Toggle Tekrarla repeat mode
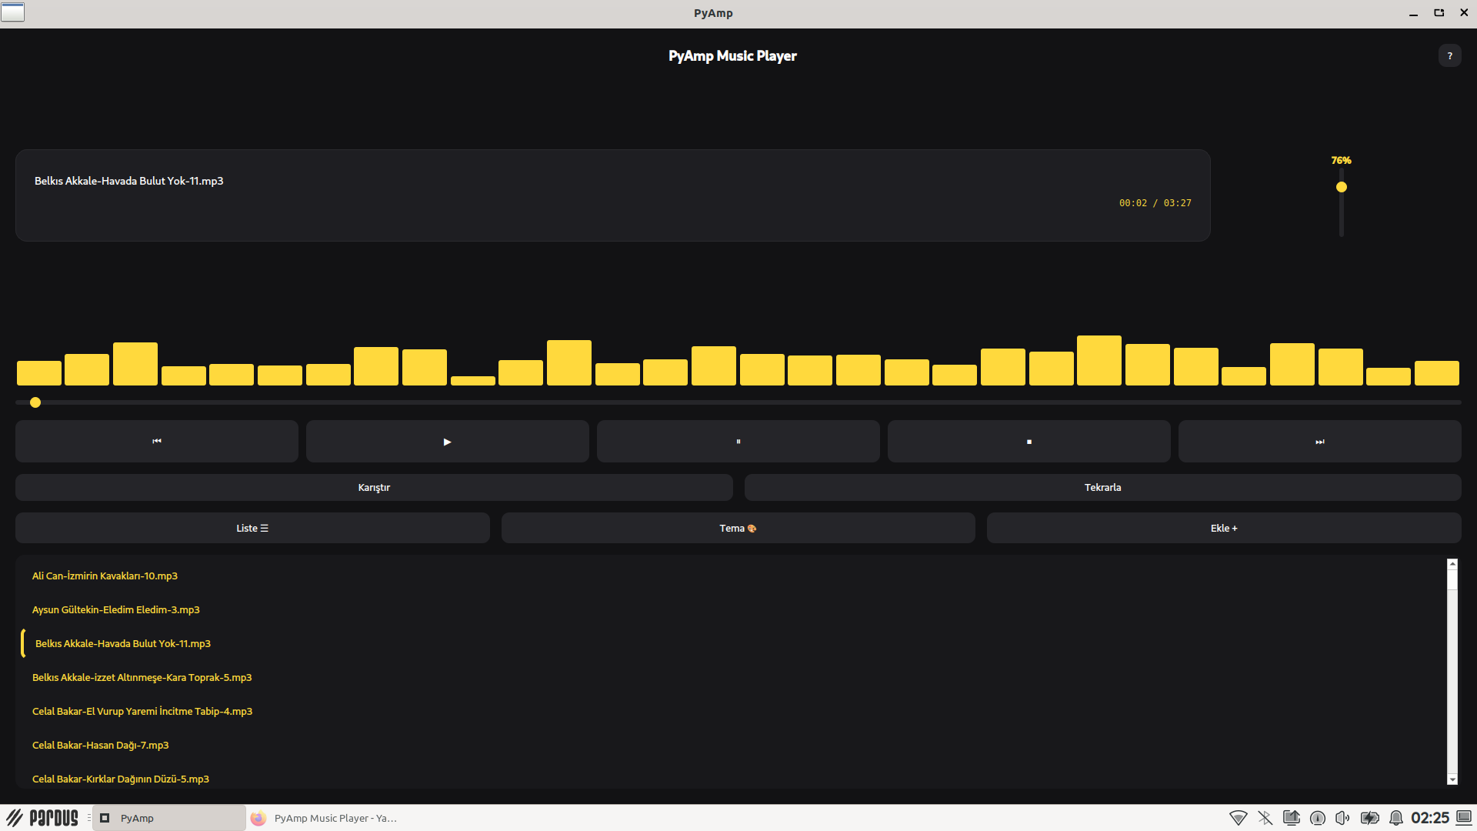 coord(1102,487)
